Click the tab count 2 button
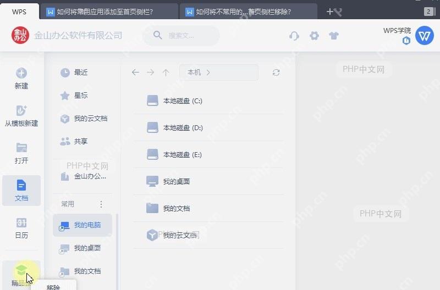Viewport: 440px width, 290px height. [428, 12]
